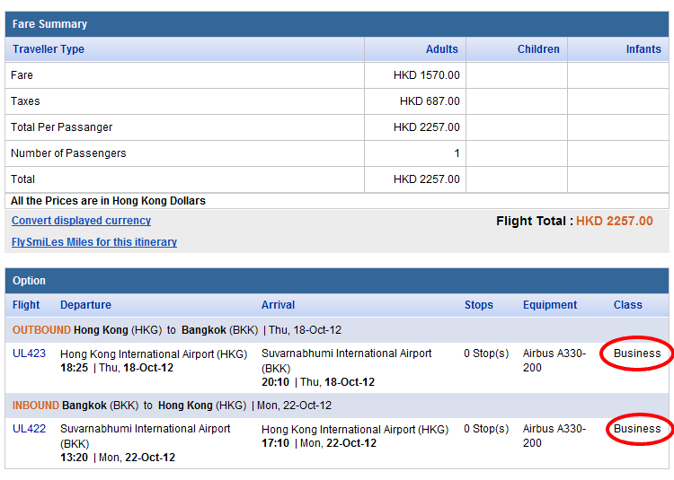
Task: Click the Infants column header
Action: pyautogui.click(x=643, y=49)
